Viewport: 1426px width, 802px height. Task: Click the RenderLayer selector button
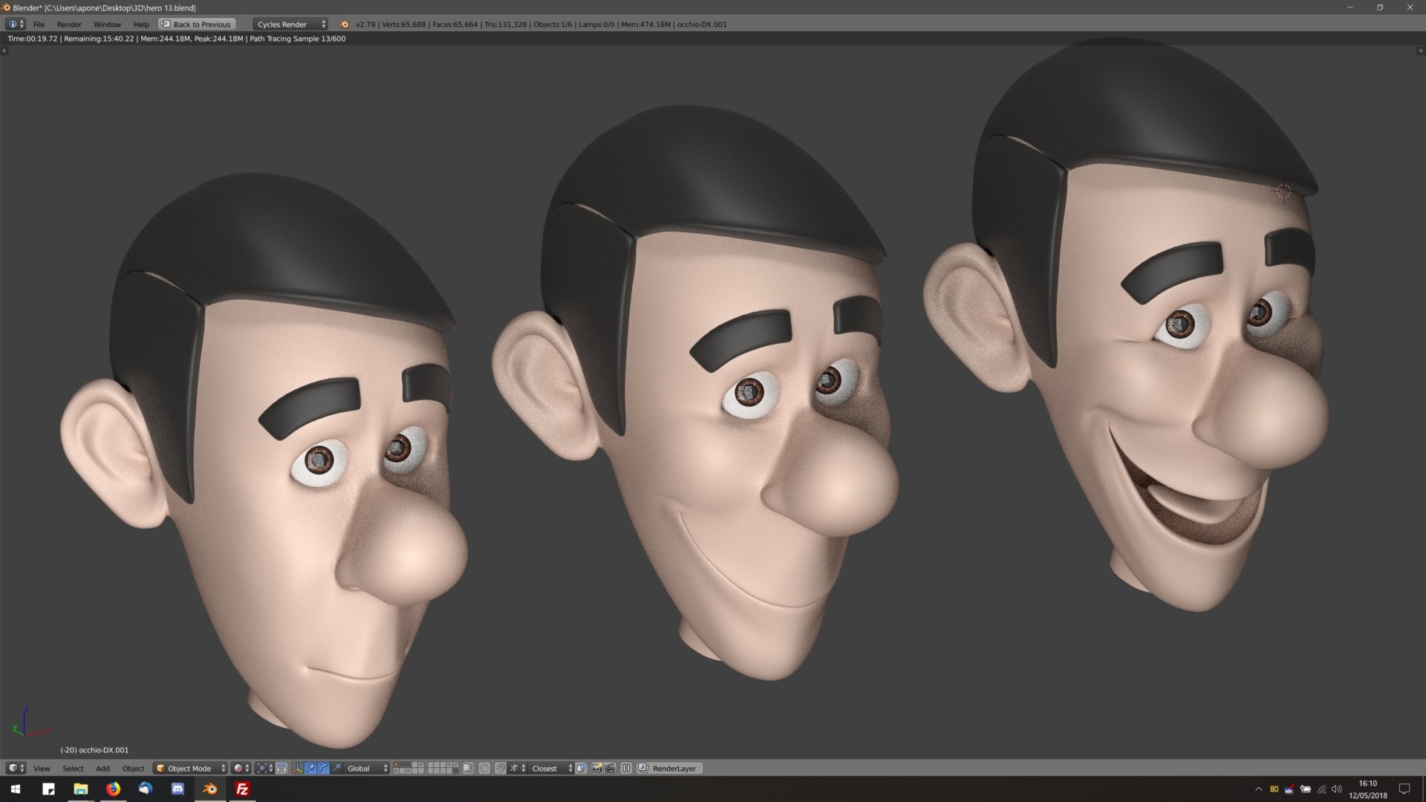(x=669, y=768)
